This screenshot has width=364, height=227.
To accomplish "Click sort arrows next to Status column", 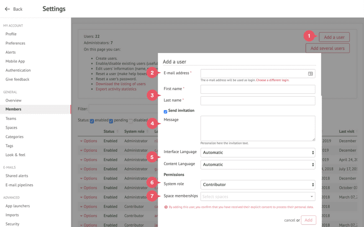I will click(118, 131).
